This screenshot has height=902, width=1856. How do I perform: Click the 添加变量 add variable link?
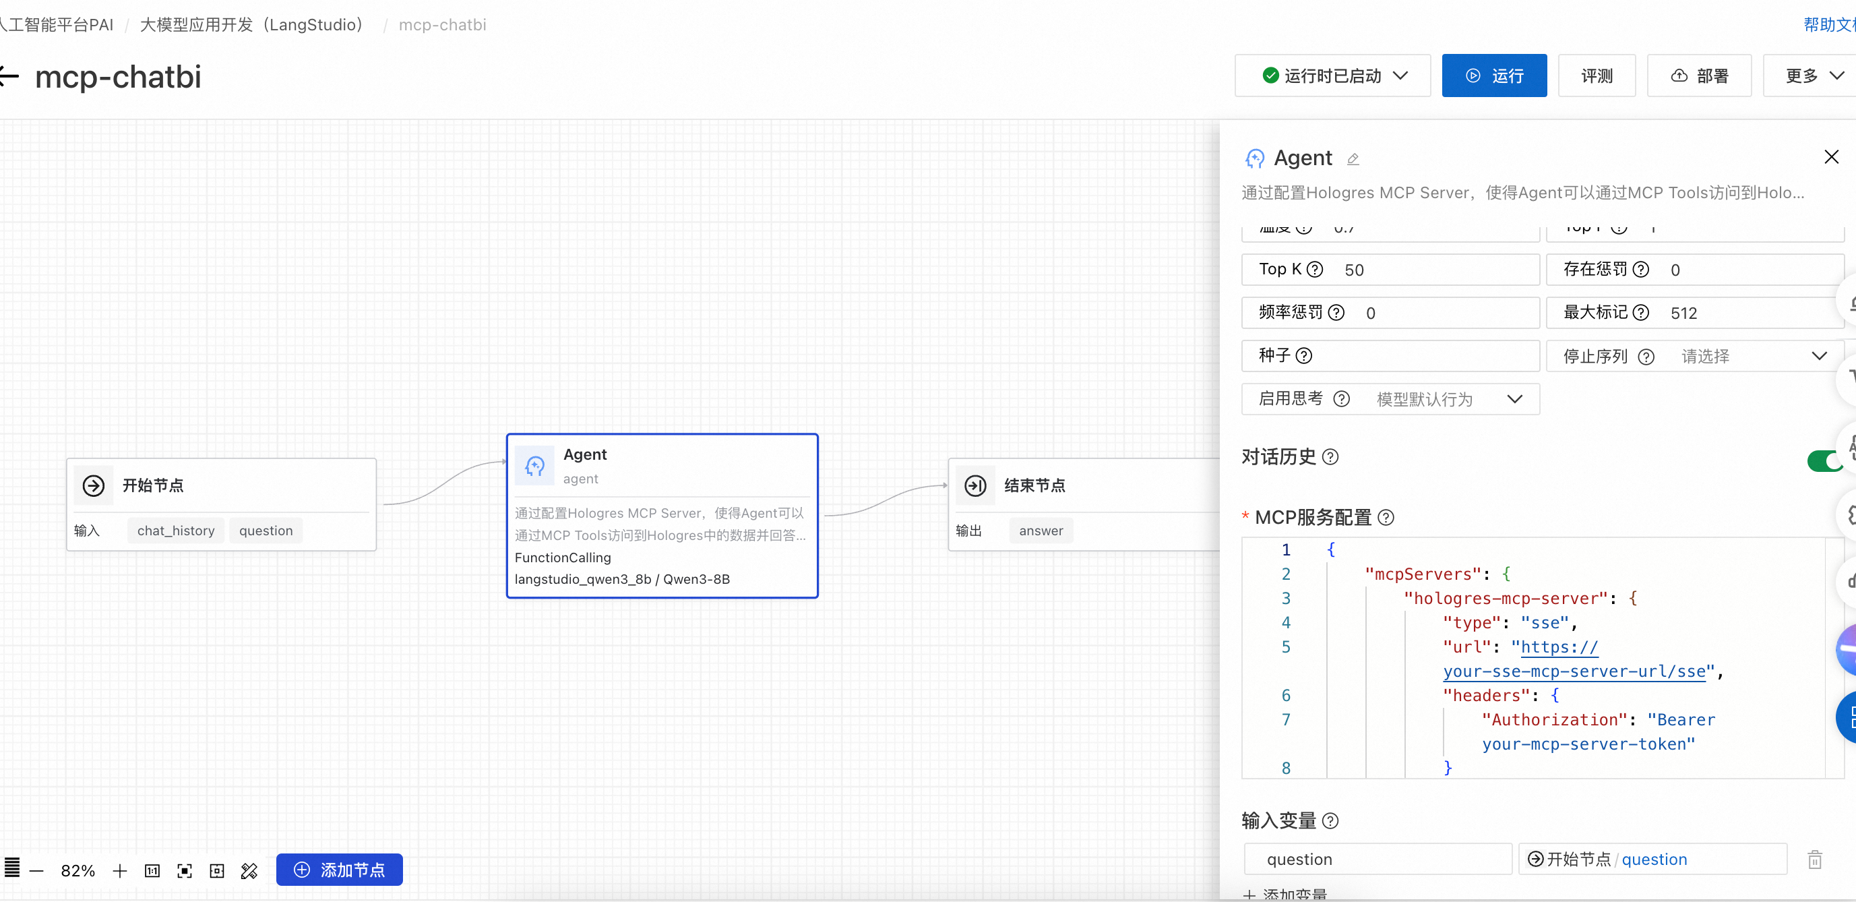point(1285,894)
